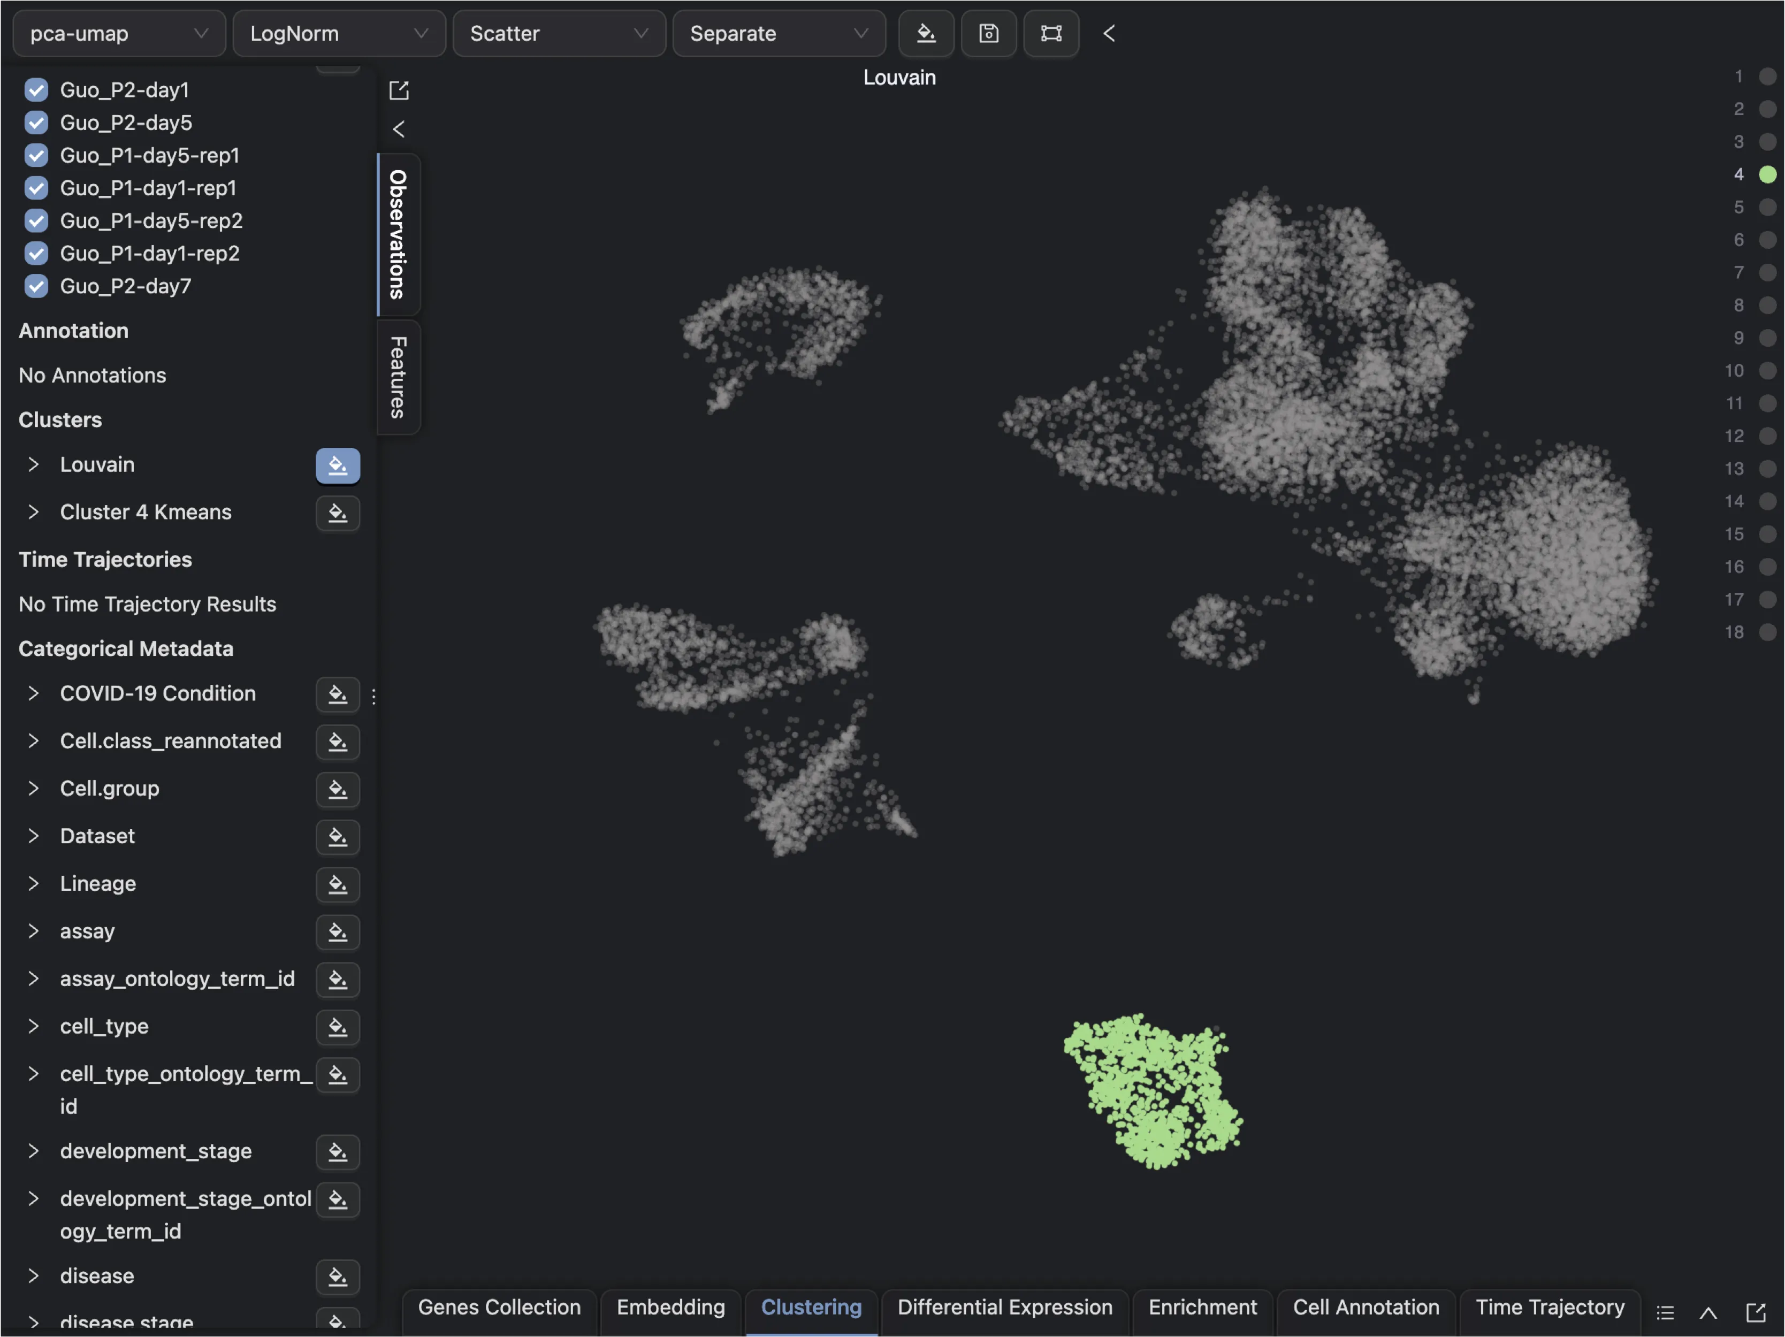Click the list icon beside Time Trajectory
1785x1337 pixels.
click(x=1665, y=1313)
